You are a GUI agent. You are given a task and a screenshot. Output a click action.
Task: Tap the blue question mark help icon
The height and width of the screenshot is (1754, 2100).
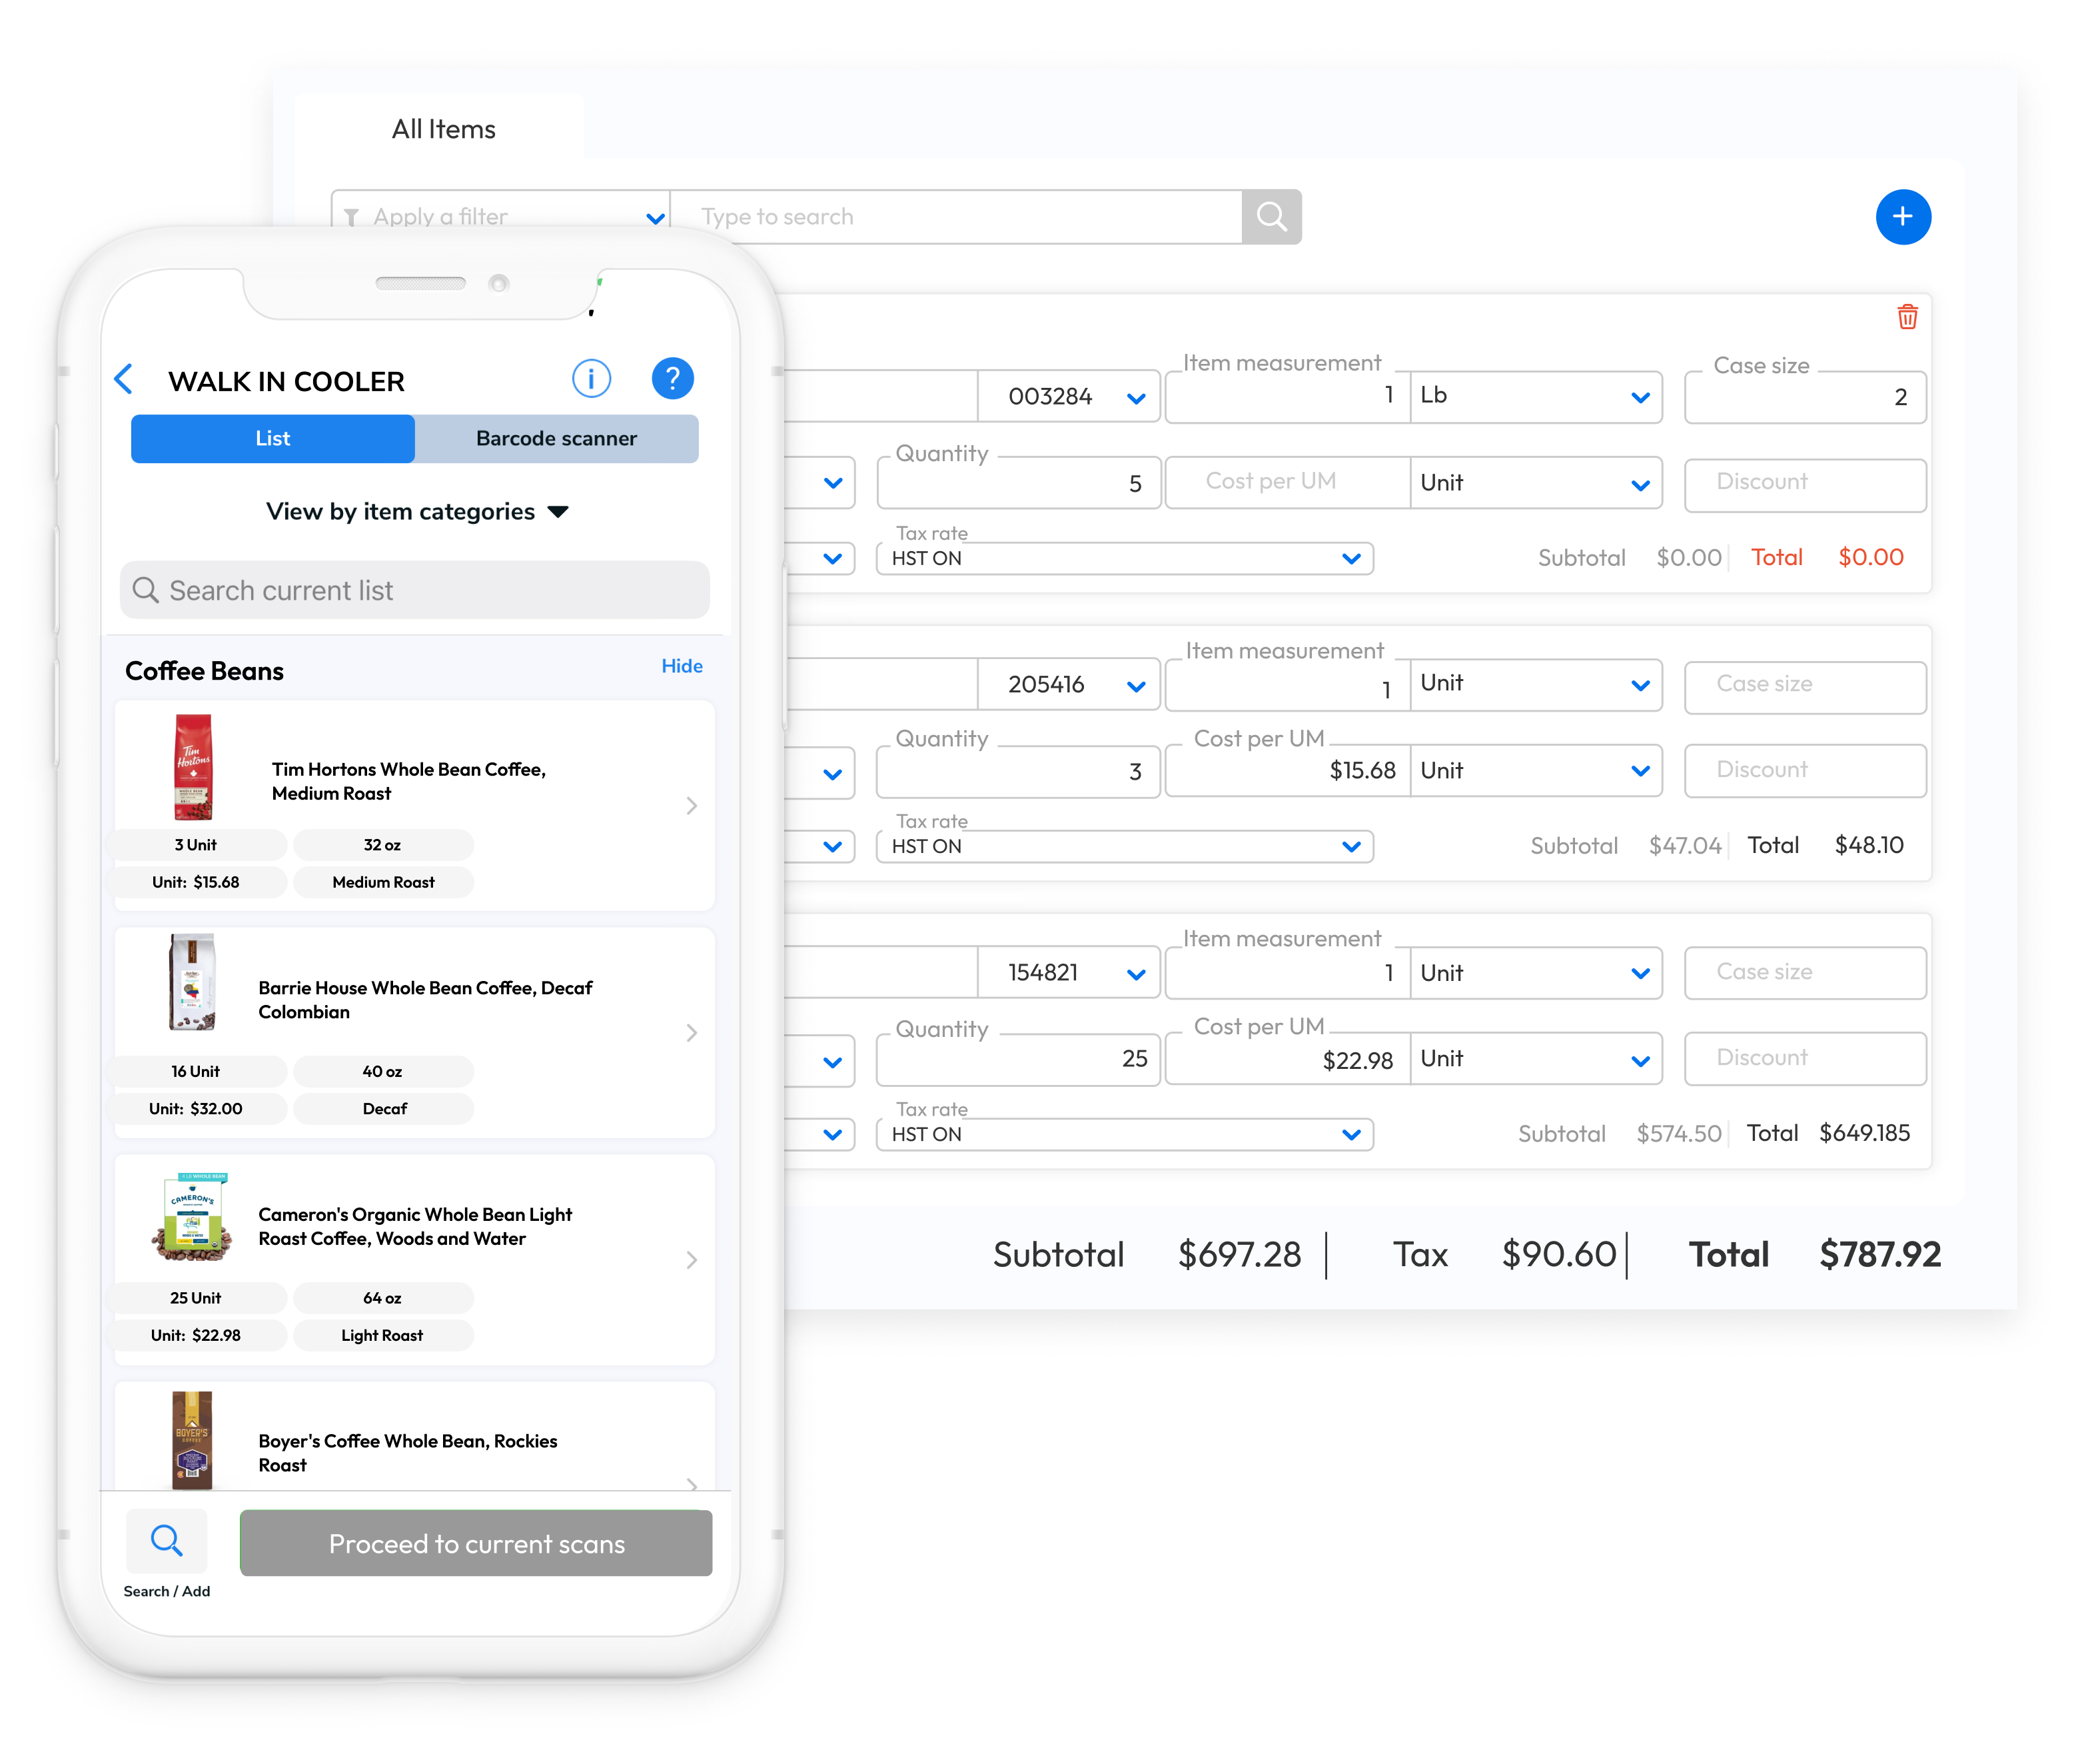tap(672, 379)
